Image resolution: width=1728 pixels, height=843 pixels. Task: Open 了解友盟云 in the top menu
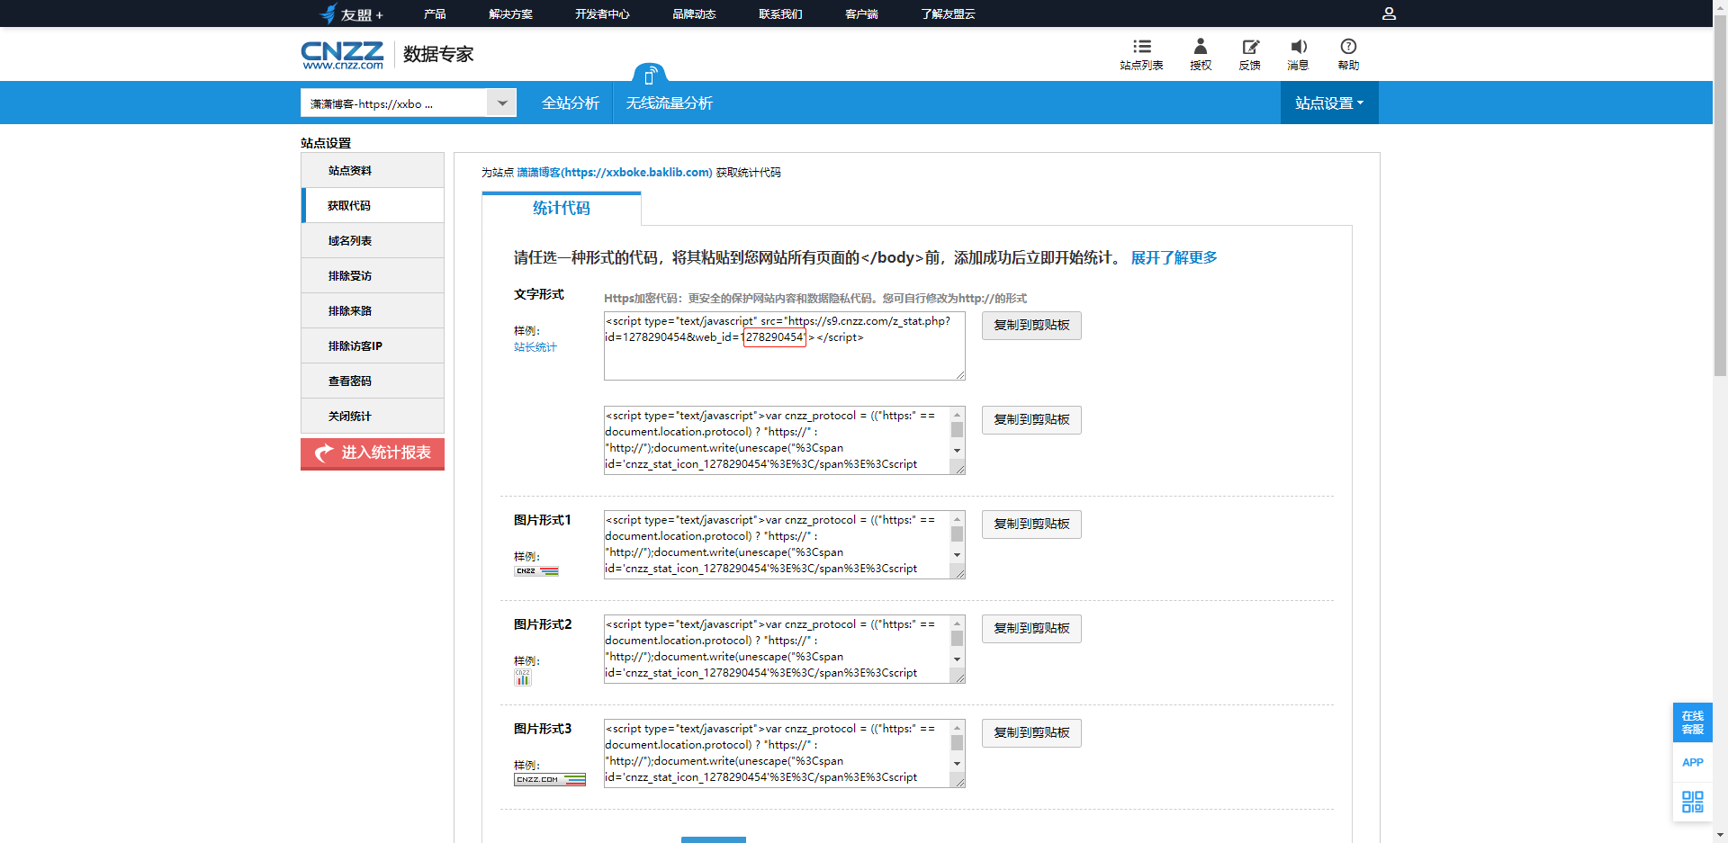tap(948, 13)
